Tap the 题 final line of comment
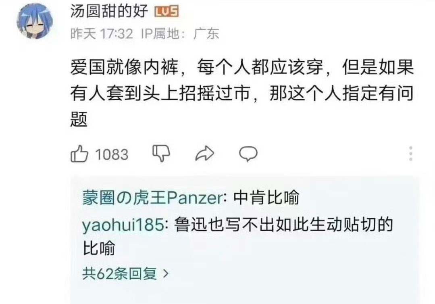Viewport: 435px width, 304px height. (79, 119)
